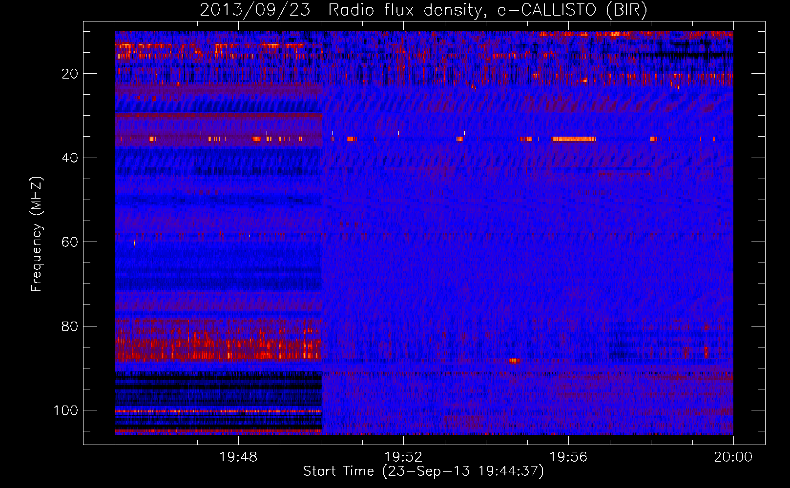The height and width of the screenshot is (488, 790).
Task: Click the small red spot near 88 MHz
Action: (514, 361)
